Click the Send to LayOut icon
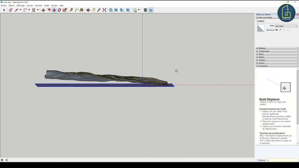Screen dimensions: 299x168 [x=121, y=10]
